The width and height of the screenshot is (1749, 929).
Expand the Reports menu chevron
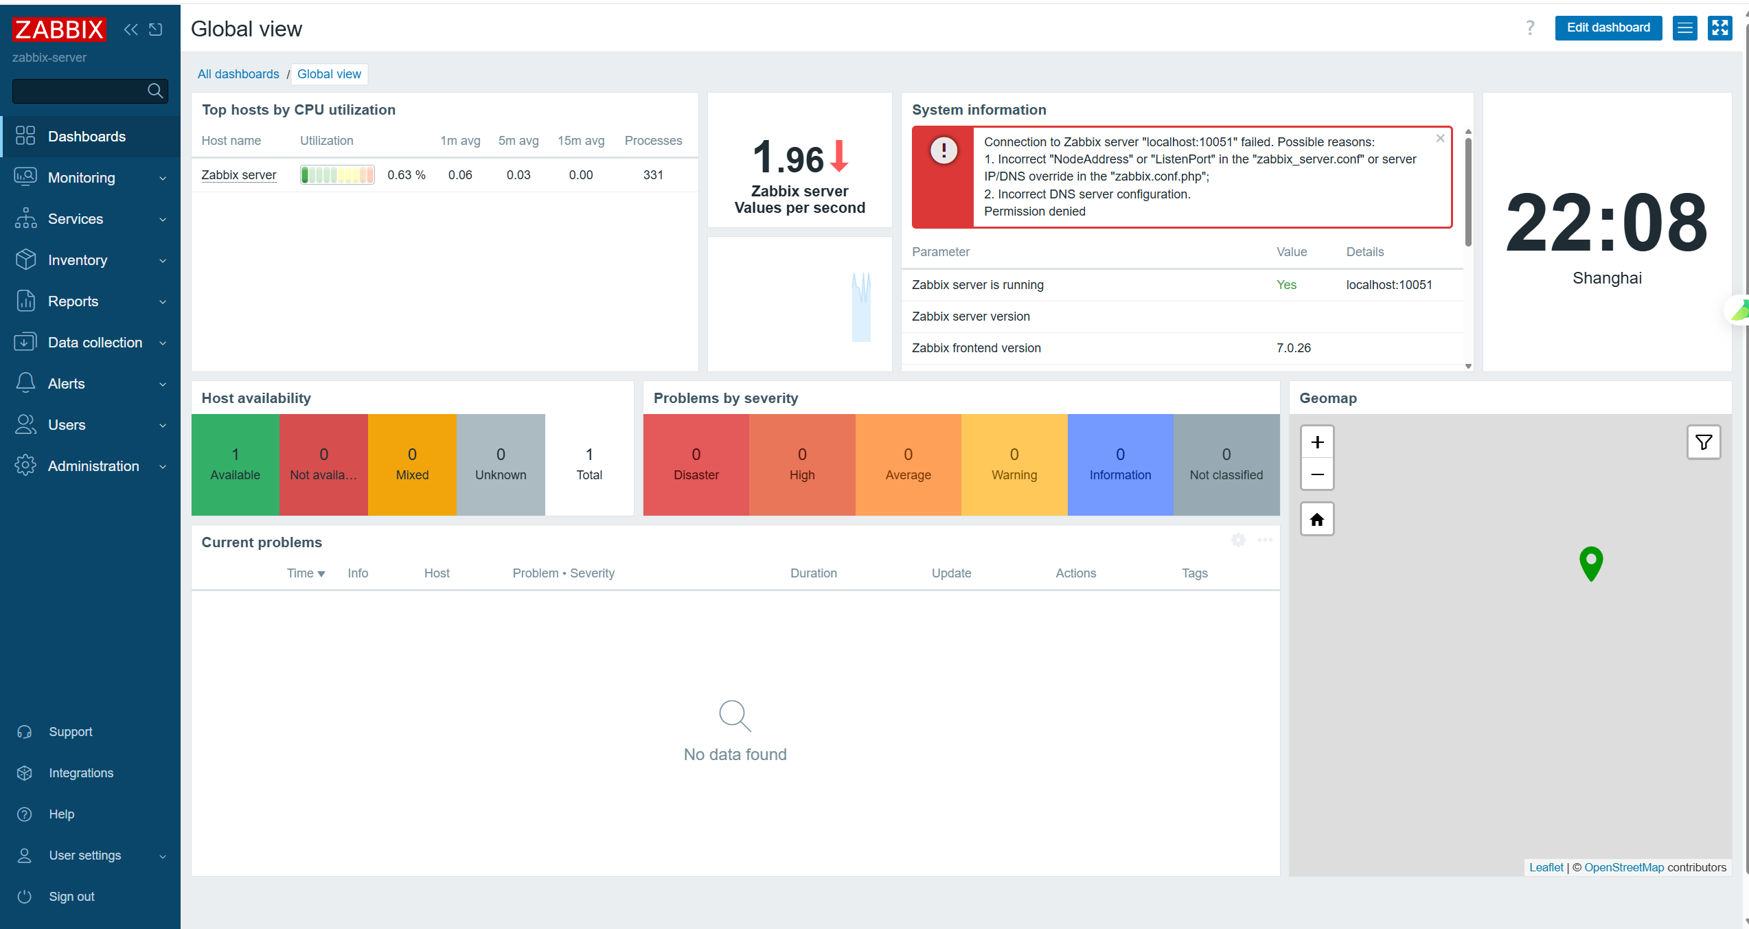tap(163, 302)
